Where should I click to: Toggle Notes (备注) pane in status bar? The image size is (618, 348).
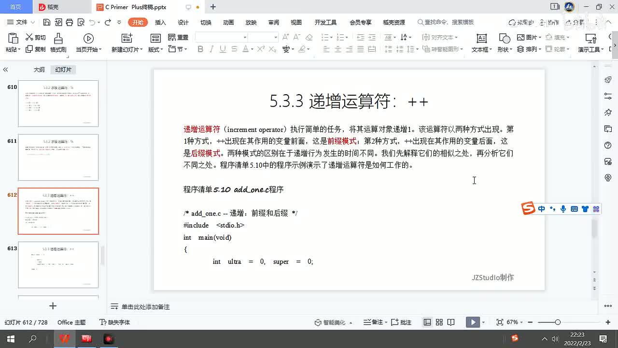(375, 322)
